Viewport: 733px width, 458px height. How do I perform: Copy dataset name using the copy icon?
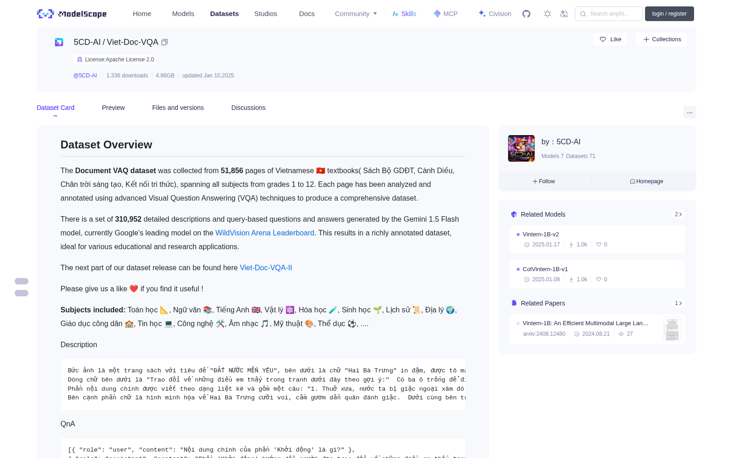(x=164, y=42)
